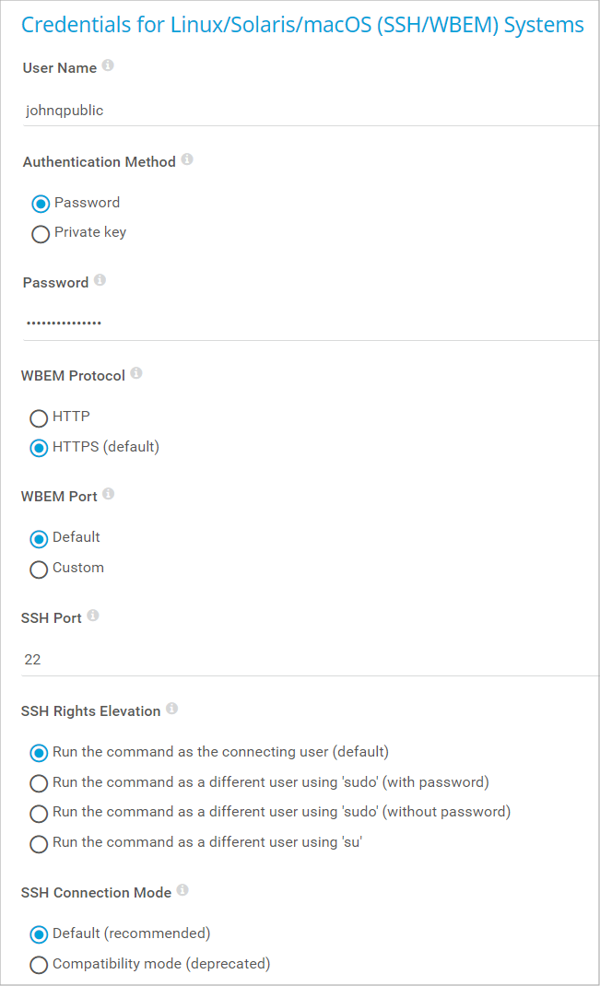Click the Authentication Method help icon
This screenshot has height=986, width=600.
tap(187, 160)
